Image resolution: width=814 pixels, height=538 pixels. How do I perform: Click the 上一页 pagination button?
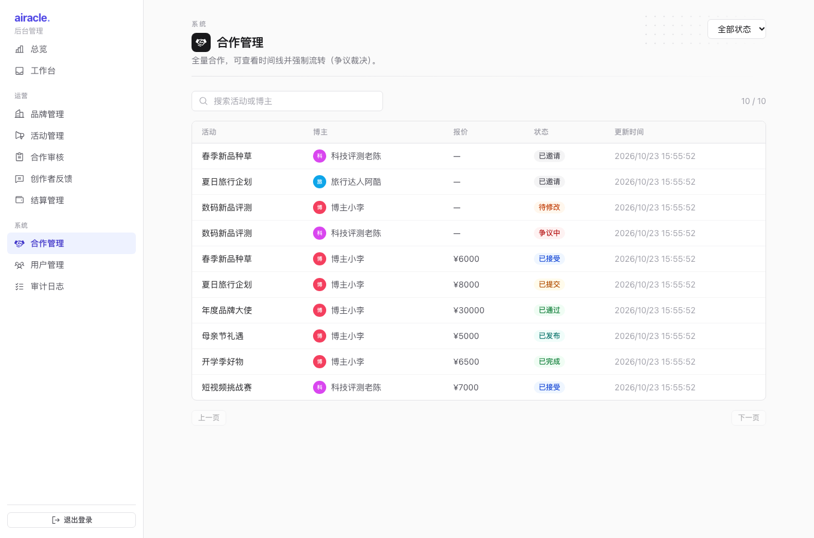[x=209, y=418]
